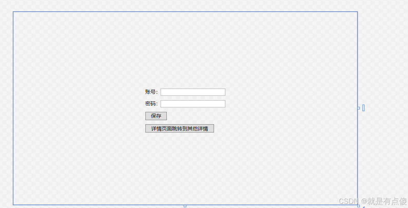
Task: Click the small vertical rectangle beside frame
Action: [x=364, y=108]
